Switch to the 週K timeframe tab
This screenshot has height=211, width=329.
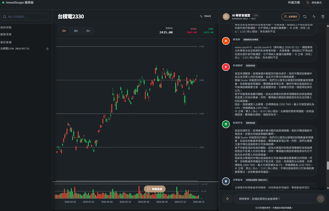click(x=76, y=31)
